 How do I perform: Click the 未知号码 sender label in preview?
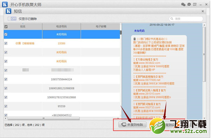click(x=139, y=31)
